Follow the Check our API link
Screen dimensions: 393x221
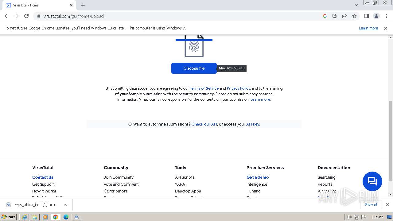tap(204, 124)
